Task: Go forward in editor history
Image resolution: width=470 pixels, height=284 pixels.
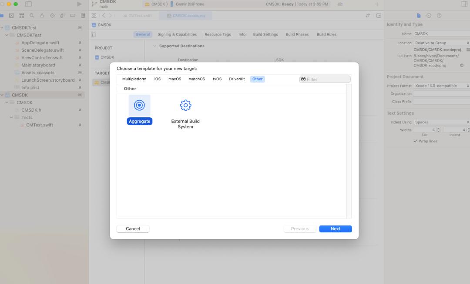Action: (x=110, y=16)
